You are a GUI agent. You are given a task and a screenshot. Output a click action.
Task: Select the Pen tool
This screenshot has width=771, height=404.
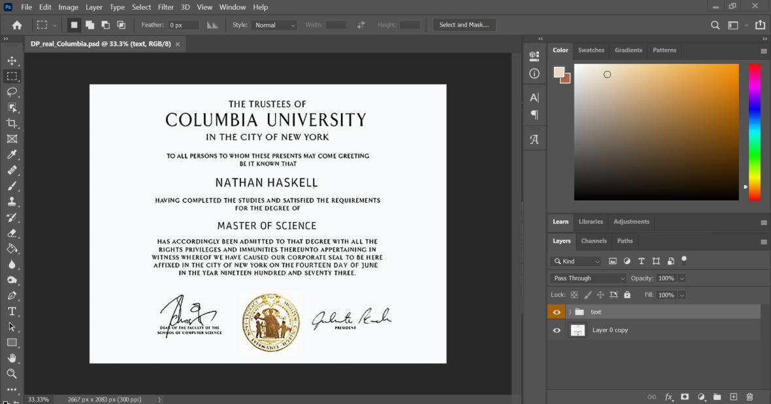tap(12, 295)
